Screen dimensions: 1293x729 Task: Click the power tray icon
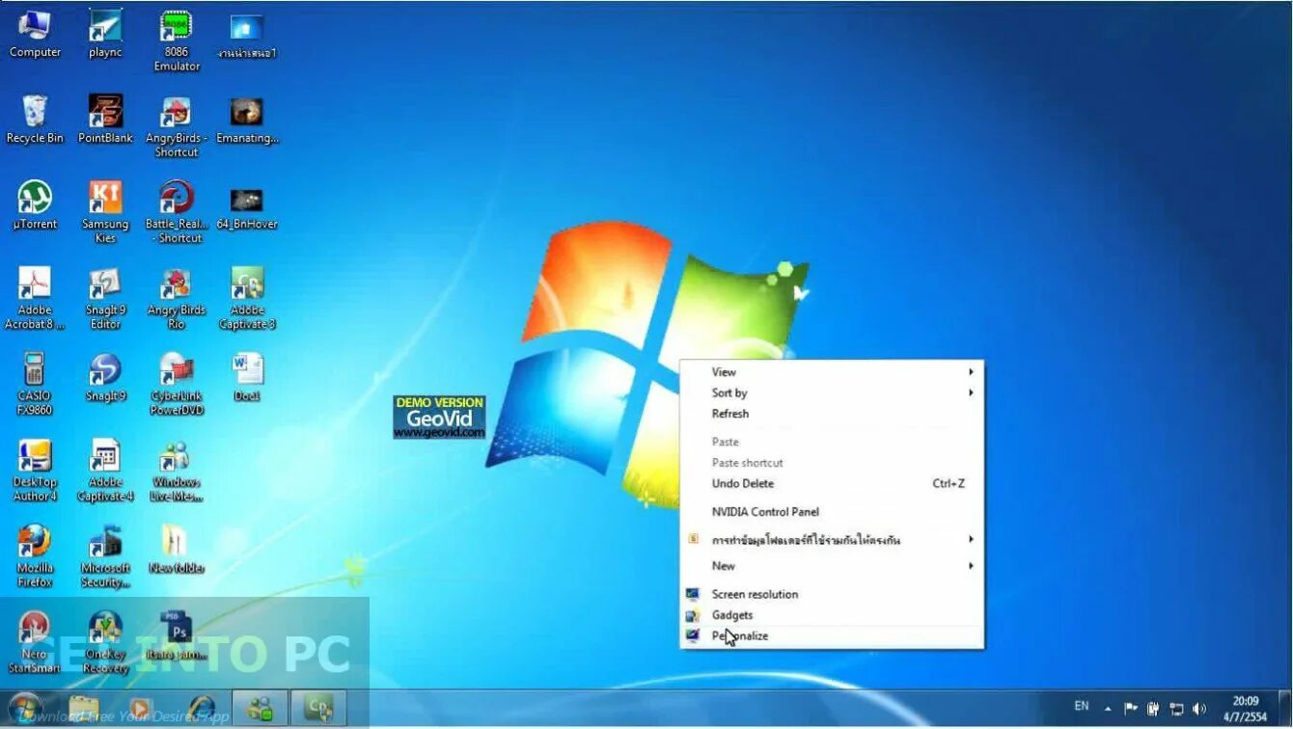pyautogui.click(x=1153, y=710)
